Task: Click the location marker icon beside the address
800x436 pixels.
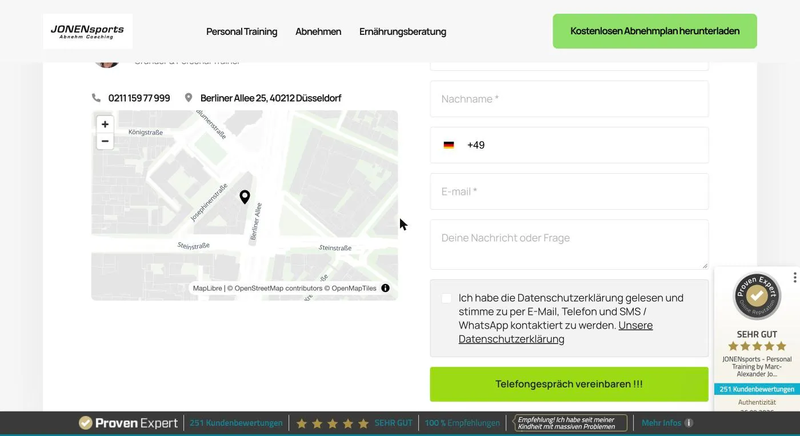Action: click(x=189, y=98)
